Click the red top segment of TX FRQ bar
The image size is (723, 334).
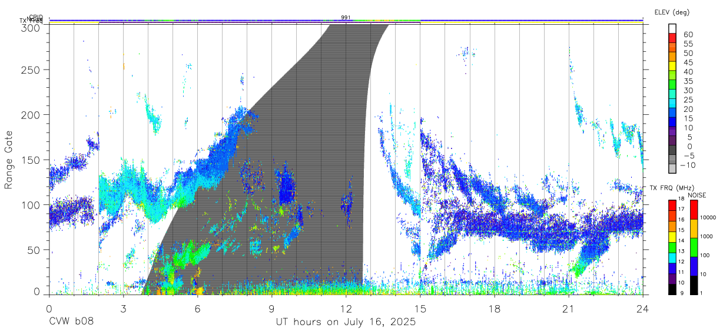672,206
